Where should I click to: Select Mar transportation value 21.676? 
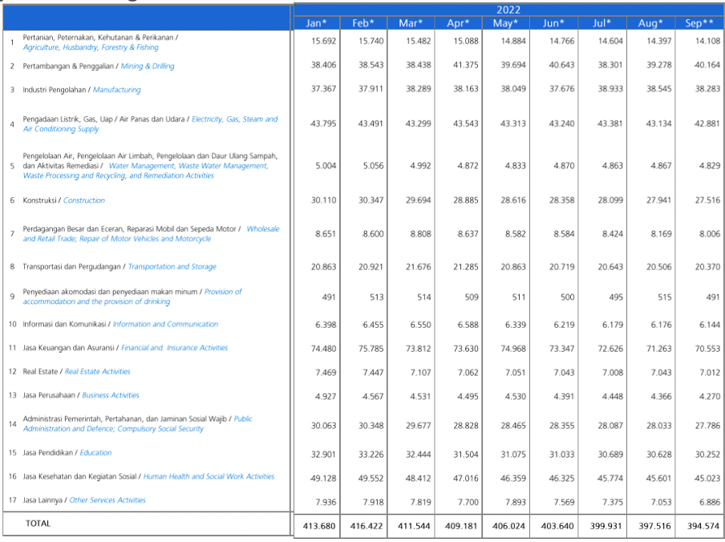pos(419,267)
